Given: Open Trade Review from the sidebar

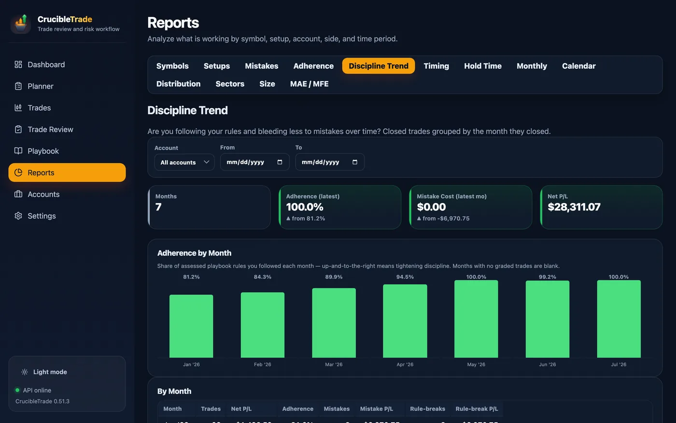Looking at the screenshot, I should tap(67, 130).
